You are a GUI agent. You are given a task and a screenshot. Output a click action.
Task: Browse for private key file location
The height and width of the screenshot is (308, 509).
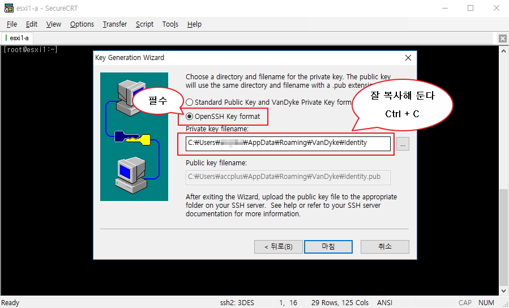403,144
